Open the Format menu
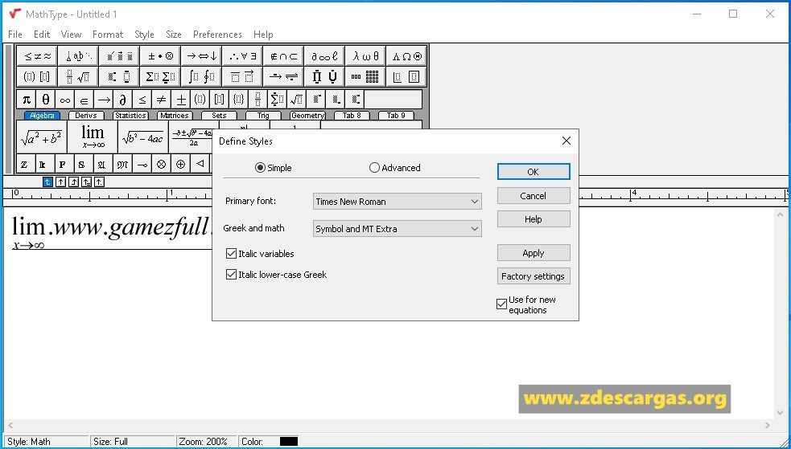Image resolution: width=791 pixels, height=449 pixels. click(108, 35)
